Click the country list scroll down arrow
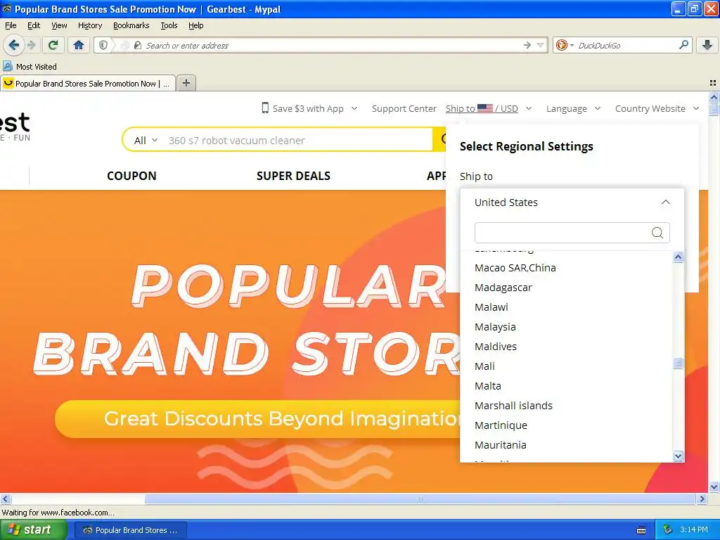Viewport: 720px width, 540px height. pos(679,456)
